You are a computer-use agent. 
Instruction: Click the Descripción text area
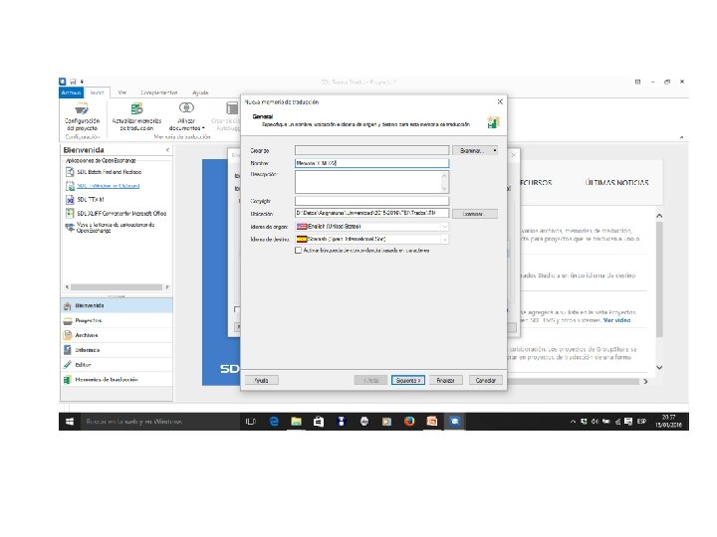click(x=371, y=182)
